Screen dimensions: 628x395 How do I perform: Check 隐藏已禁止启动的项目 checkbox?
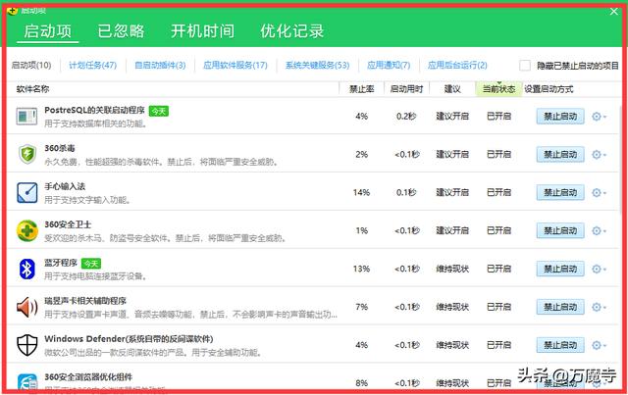click(525, 66)
